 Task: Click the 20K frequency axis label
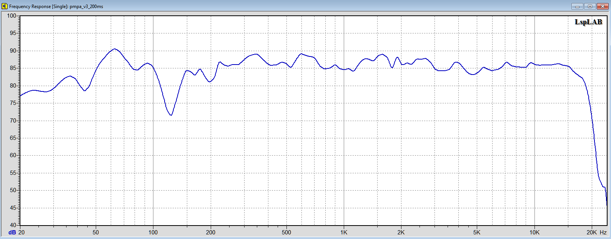pyautogui.click(x=591, y=232)
